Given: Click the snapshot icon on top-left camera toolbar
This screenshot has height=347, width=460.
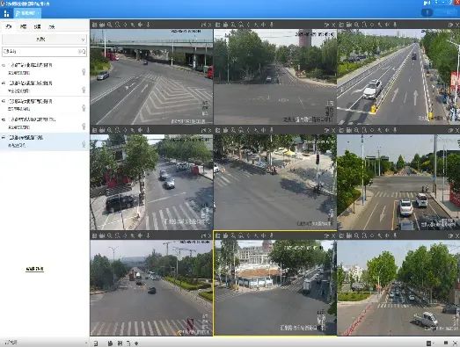Looking at the screenshot, I should (x=94, y=25).
